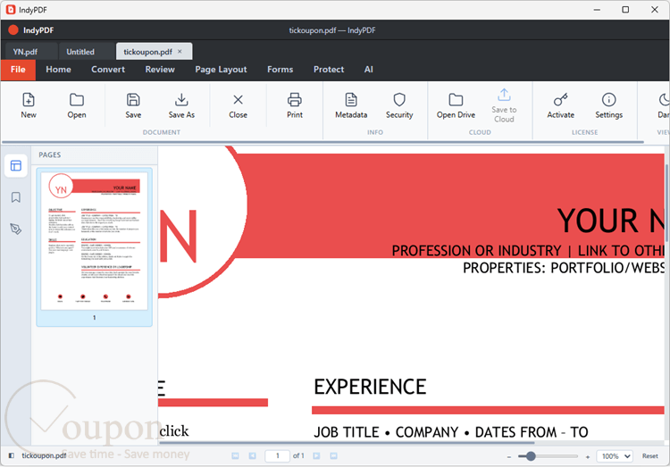
Task: Go to previous page arrow
Action: tap(252, 456)
